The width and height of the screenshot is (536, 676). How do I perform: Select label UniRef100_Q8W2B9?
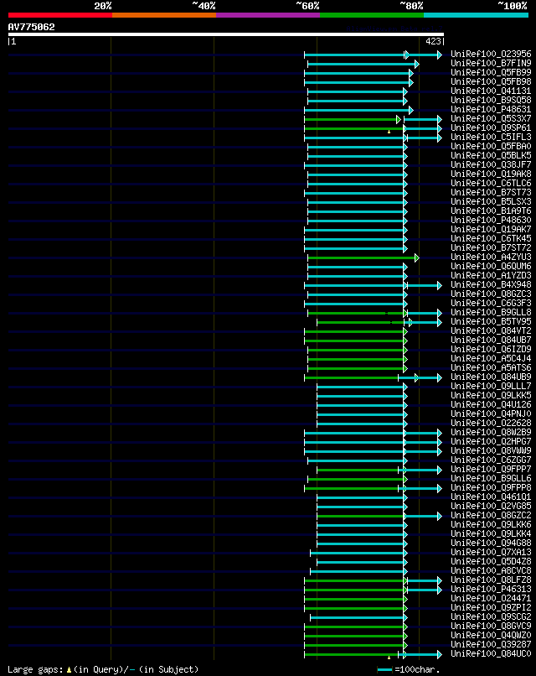(492, 433)
